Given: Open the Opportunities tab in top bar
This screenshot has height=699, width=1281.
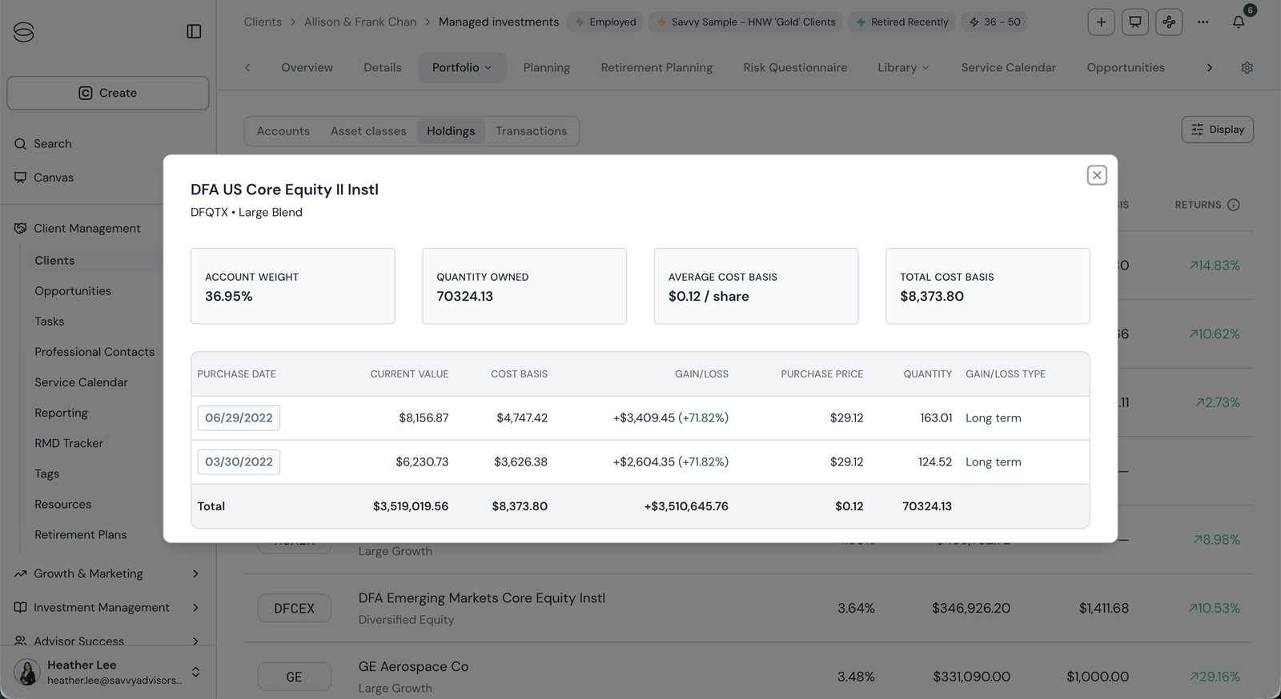Looking at the screenshot, I should click(1125, 68).
